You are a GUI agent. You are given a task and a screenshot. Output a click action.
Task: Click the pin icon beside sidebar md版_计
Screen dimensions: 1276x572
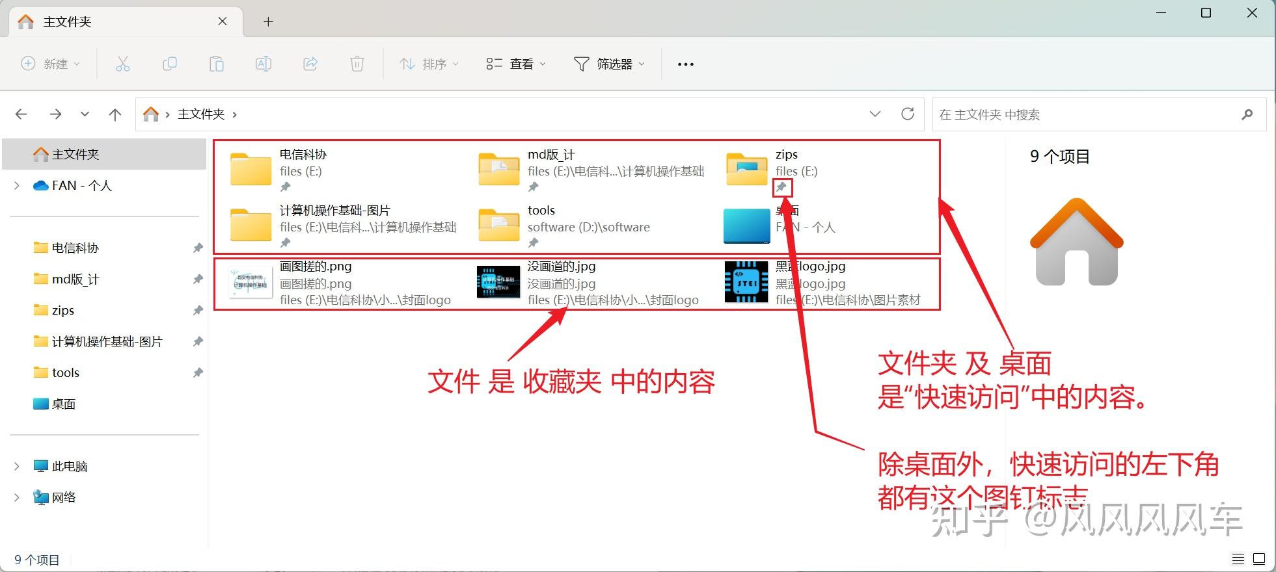(198, 279)
